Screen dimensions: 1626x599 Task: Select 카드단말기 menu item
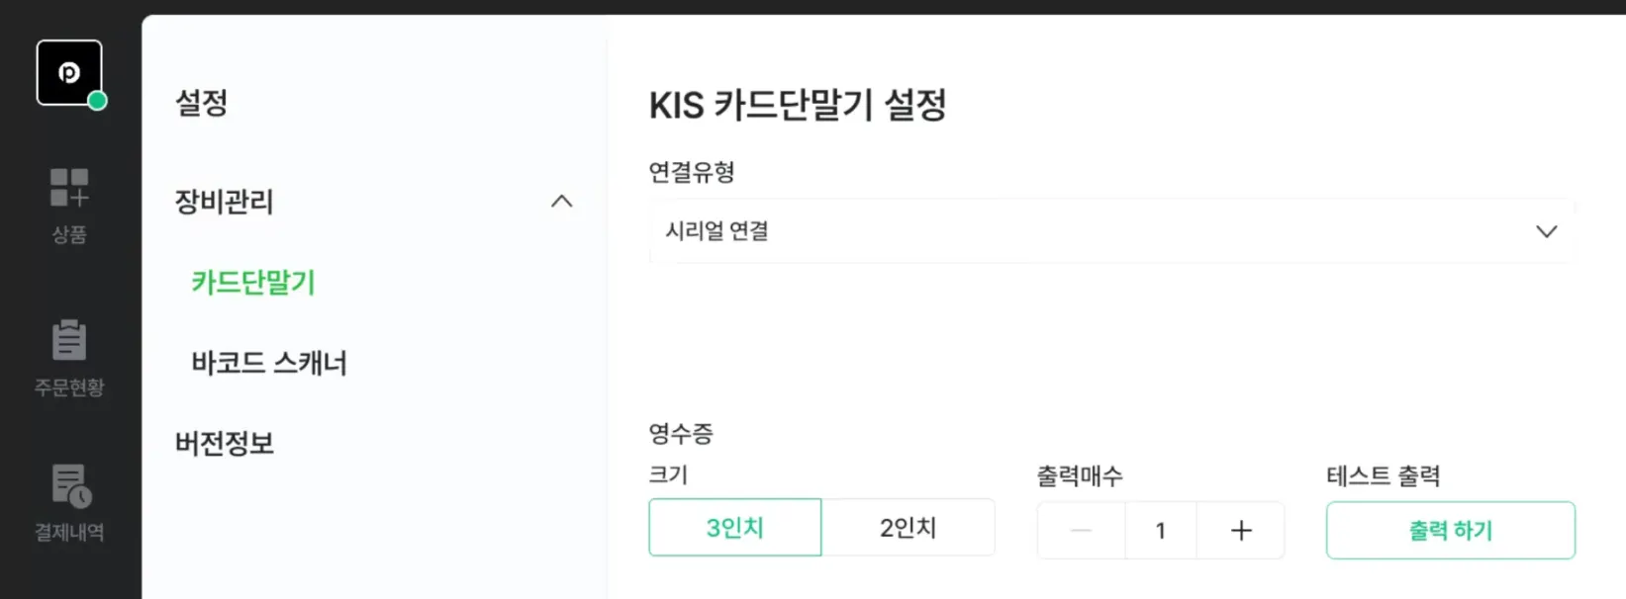253,283
